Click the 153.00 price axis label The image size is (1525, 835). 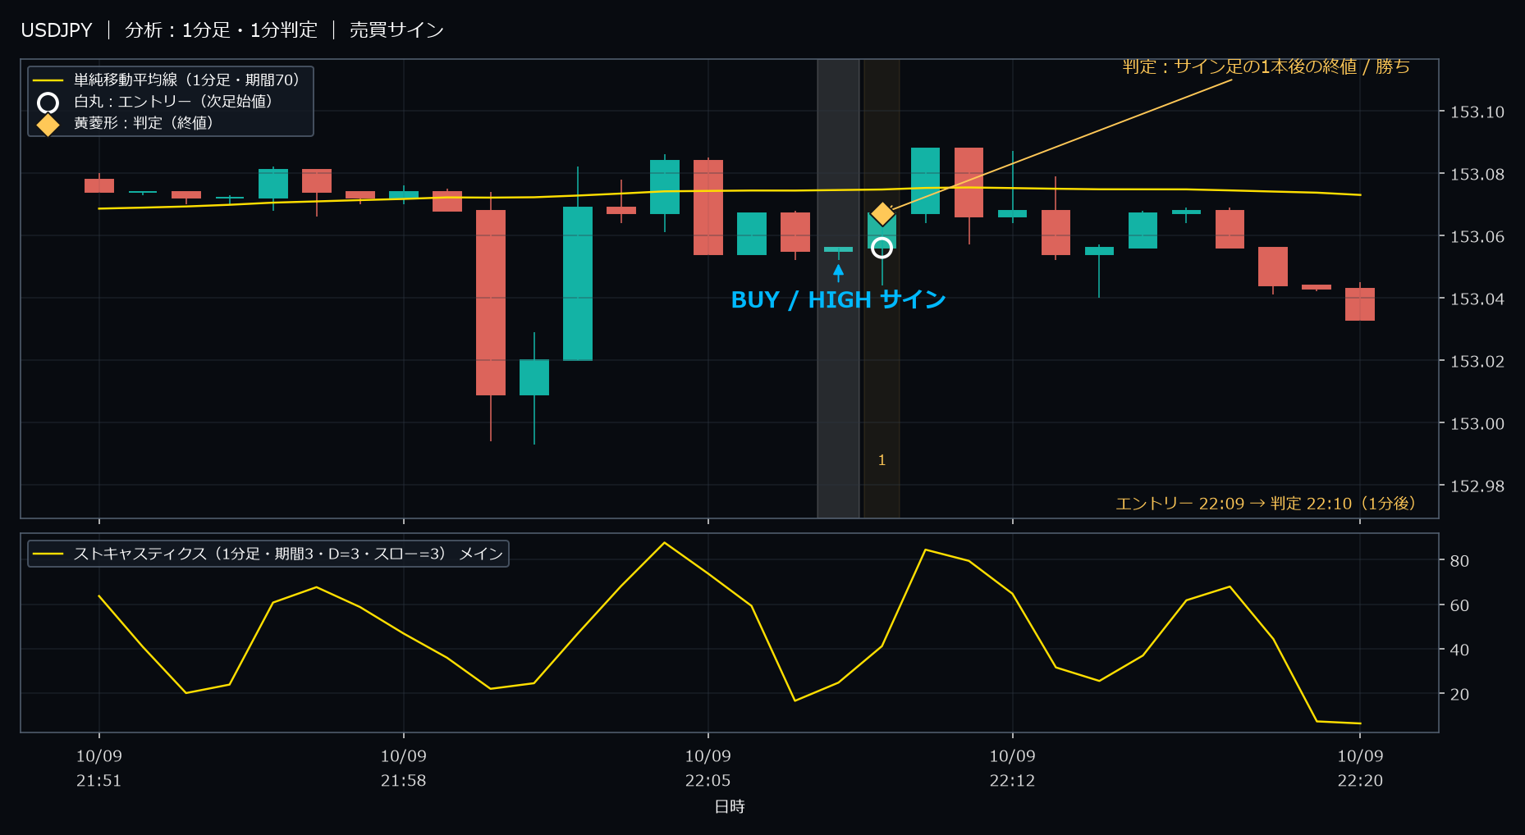click(x=1477, y=423)
